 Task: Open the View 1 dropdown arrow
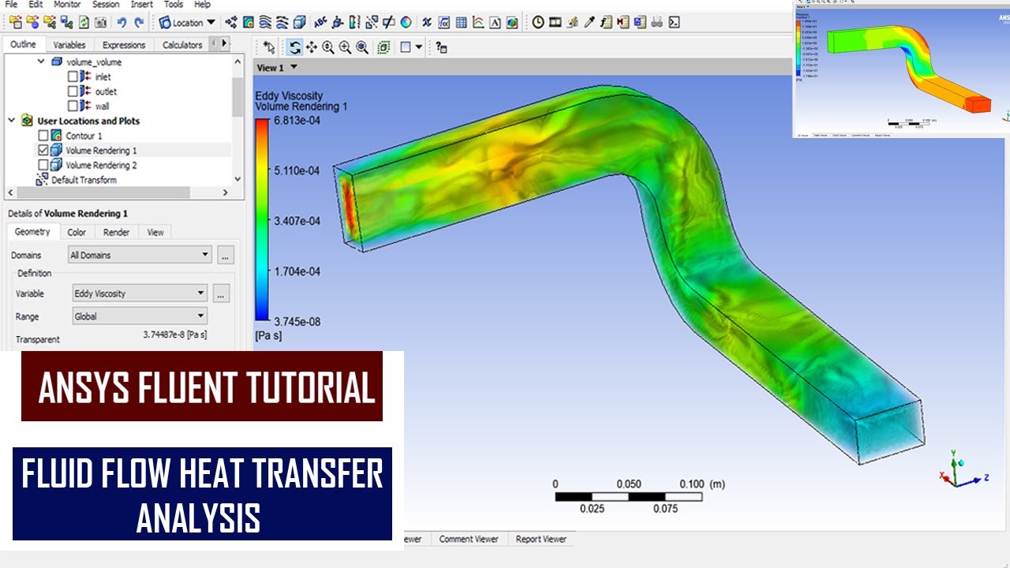coord(294,68)
